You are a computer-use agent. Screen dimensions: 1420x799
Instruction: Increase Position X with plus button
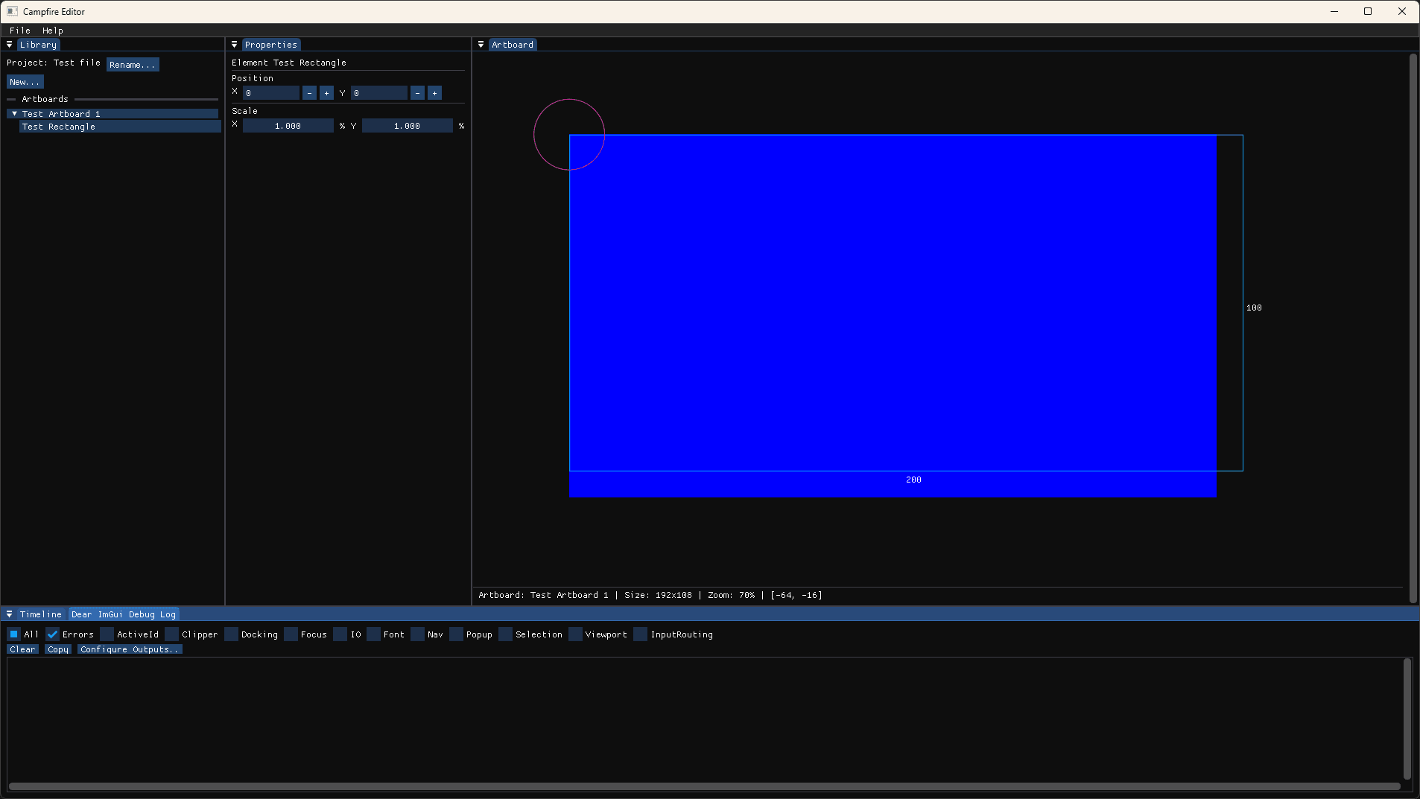pos(326,93)
